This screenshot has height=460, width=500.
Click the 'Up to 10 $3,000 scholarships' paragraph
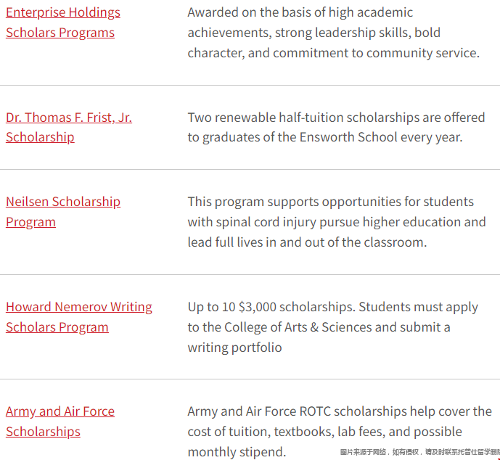pos(332,327)
